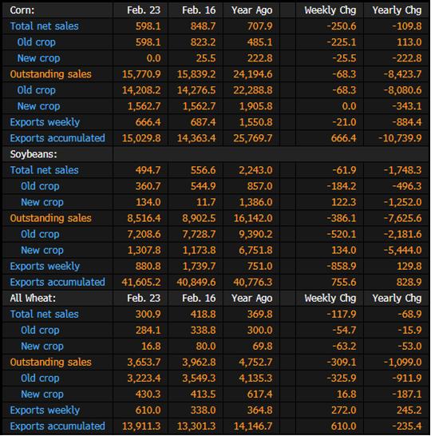The image size is (431, 436).
Task: Click the Feb. 23 column header in Corn
Action: click(144, 10)
